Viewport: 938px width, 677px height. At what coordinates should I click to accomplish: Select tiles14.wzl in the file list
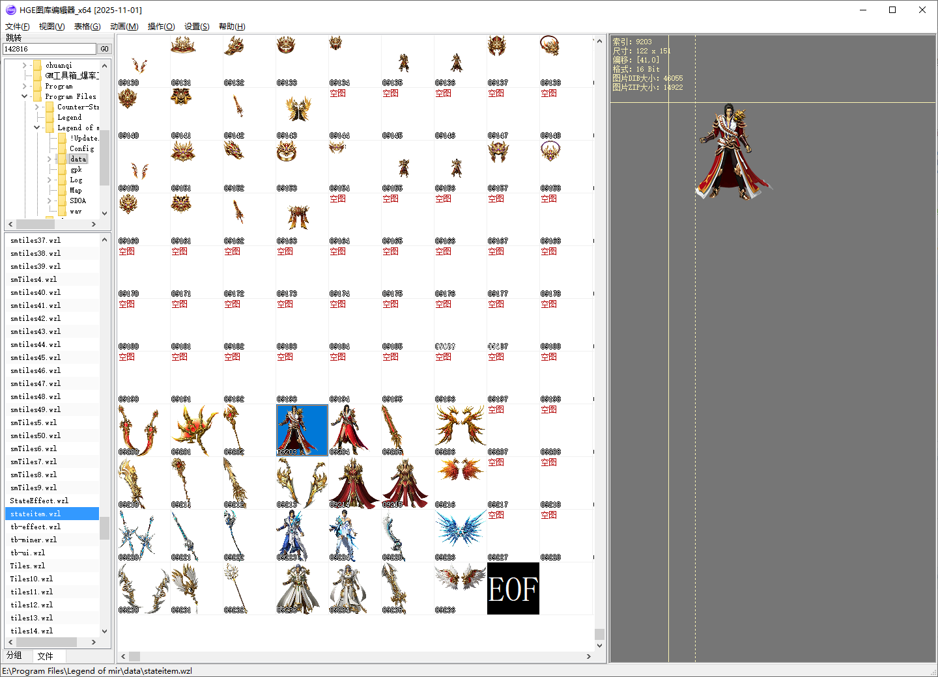[x=52, y=631]
